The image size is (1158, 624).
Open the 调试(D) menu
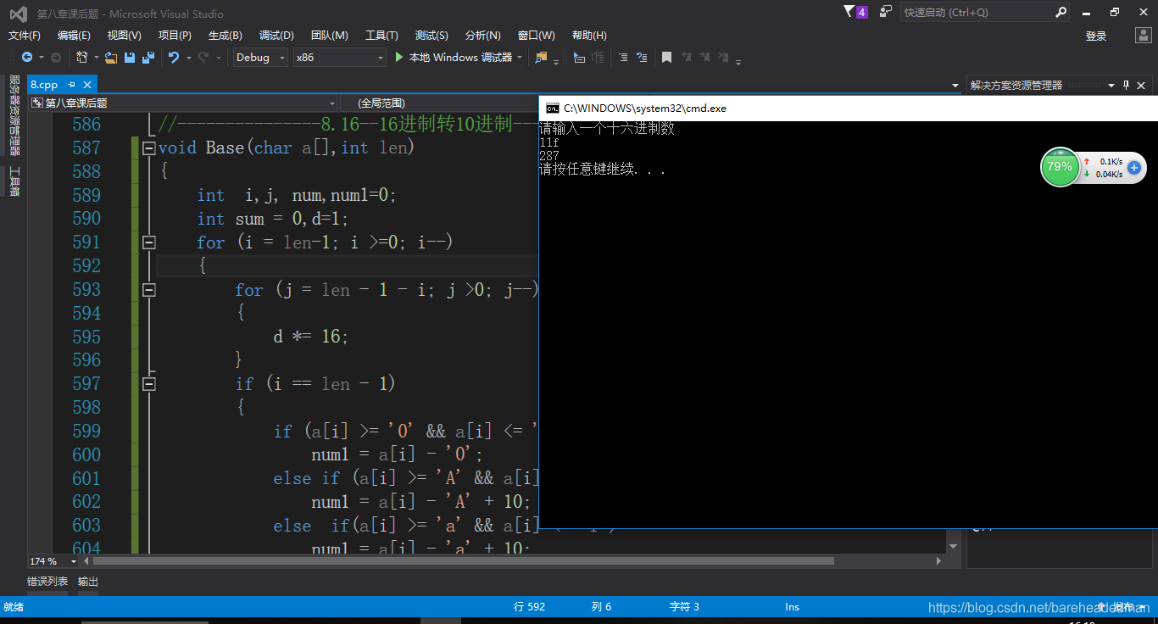point(276,36)
